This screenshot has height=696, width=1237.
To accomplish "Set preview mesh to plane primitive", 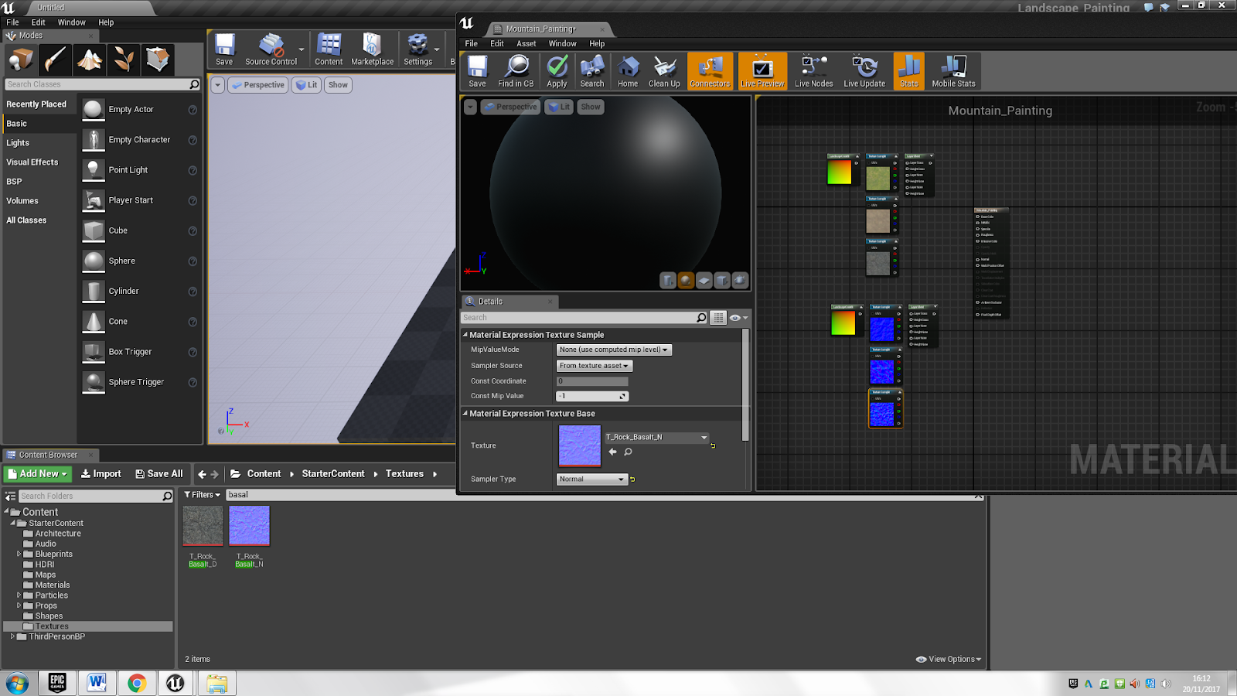I will click(704, 280).
